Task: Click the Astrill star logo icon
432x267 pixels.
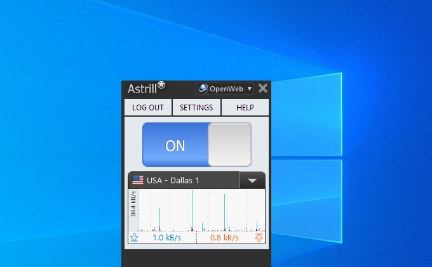Action: 161,85
